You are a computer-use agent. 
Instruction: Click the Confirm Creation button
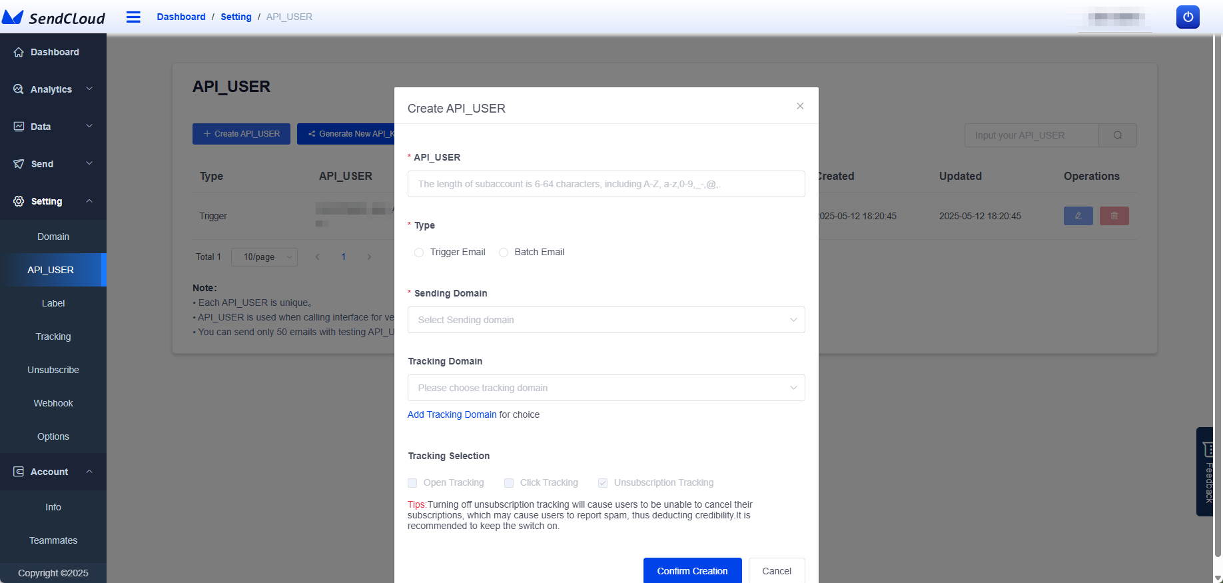[693, 571]
